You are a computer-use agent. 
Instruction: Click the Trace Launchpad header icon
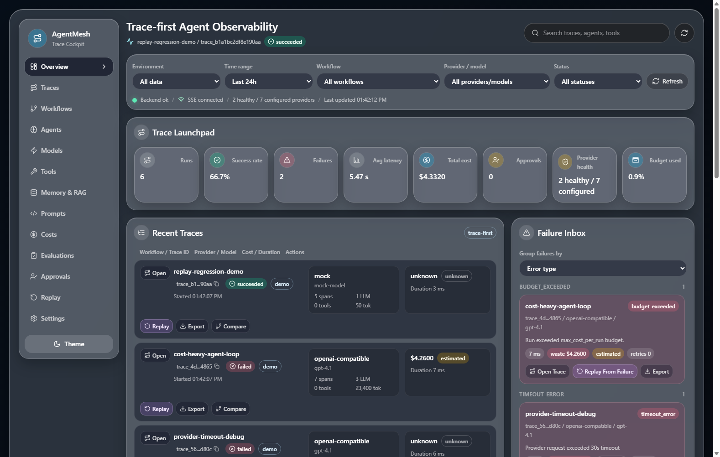tap(141, 132)
